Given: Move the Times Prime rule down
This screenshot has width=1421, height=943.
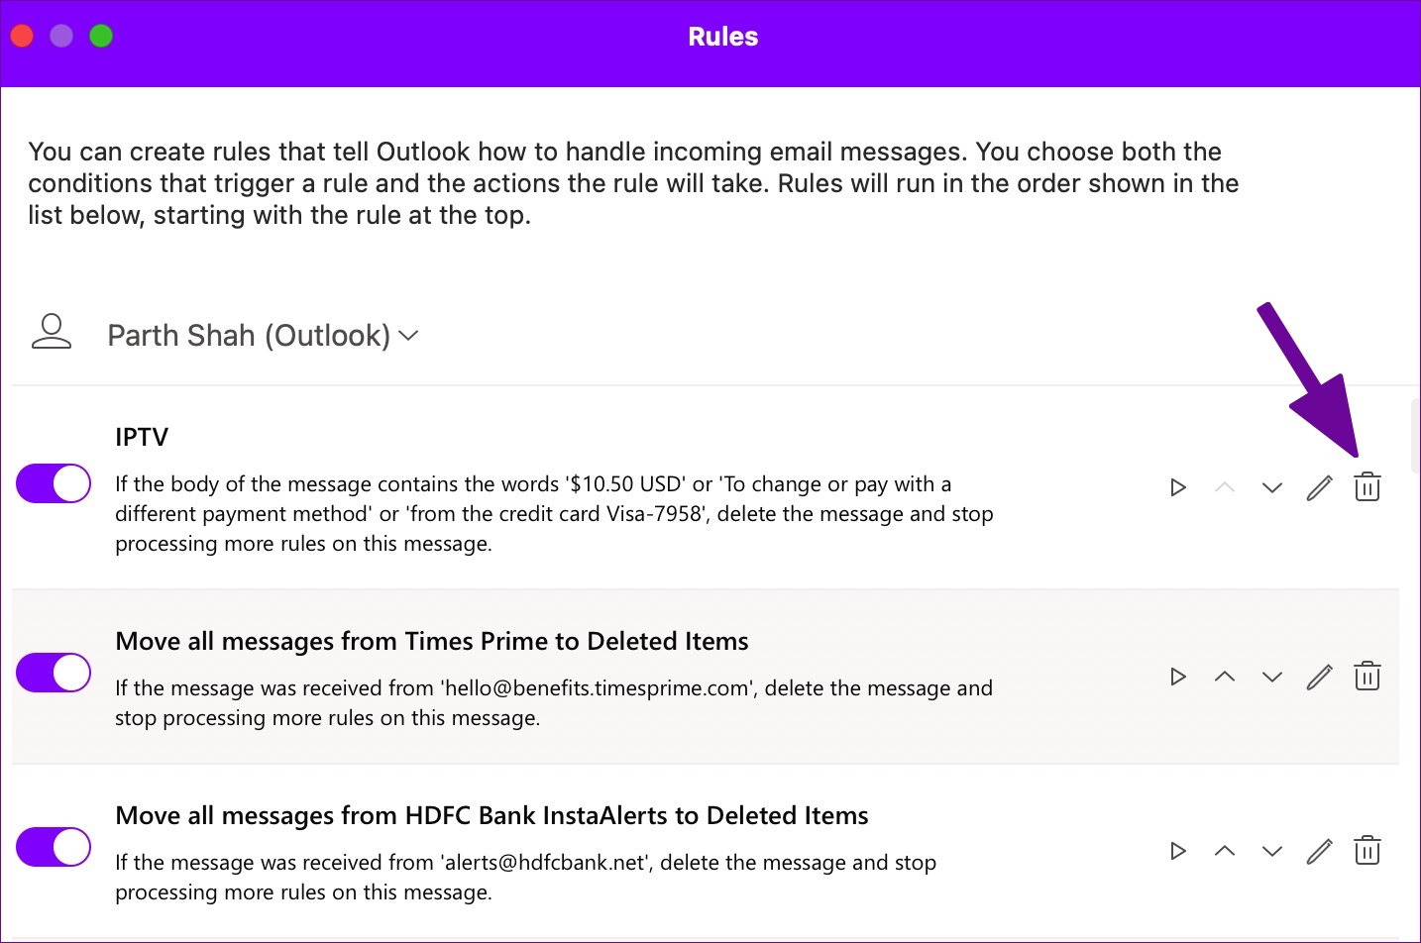Looking at the screenshot, I should [x=1272, y=677].
